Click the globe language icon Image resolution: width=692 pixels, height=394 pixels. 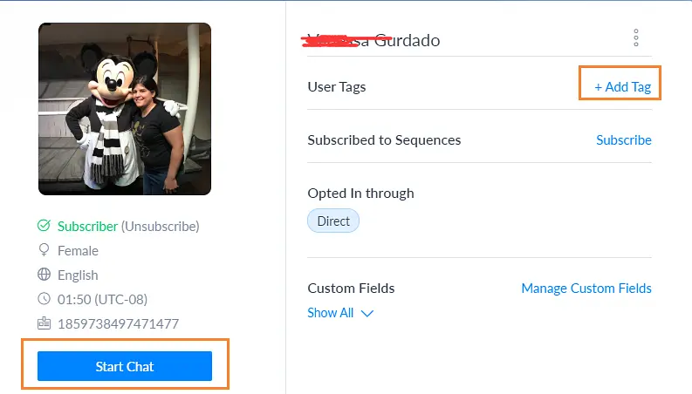point(44,275)
